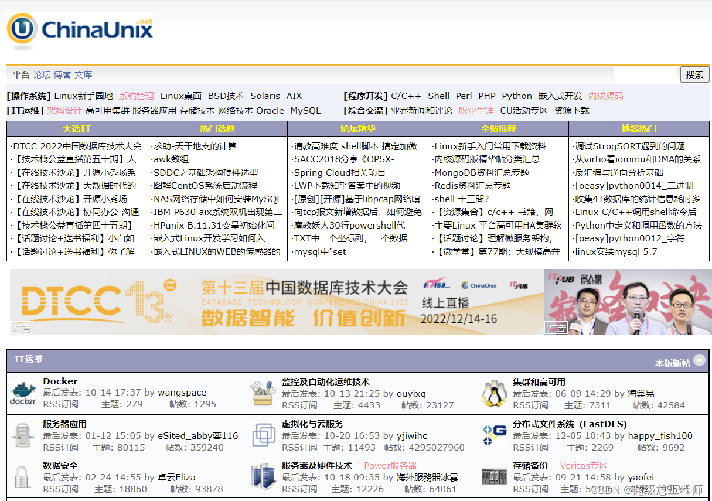Collapse the IT运维 section
The image size is (712, 501).
pyautogui.click(x=699, y=360)
